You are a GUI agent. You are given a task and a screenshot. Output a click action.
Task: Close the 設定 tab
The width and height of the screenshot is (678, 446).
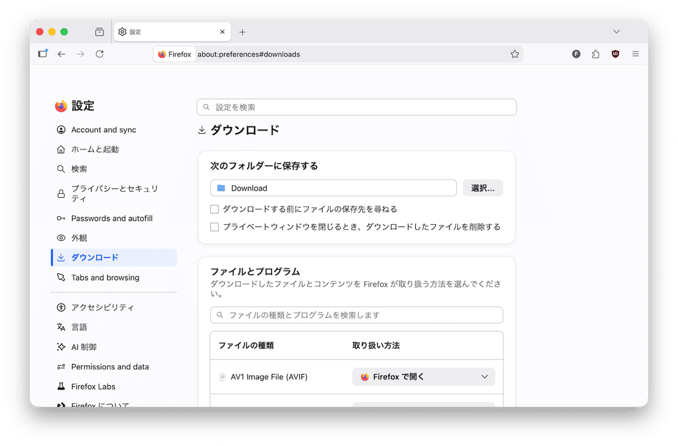[222, 32]
